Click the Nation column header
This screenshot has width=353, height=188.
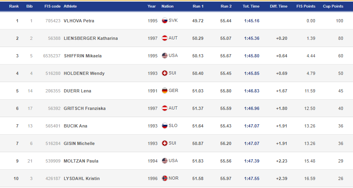pyautogui.click(x=167, y=6)
